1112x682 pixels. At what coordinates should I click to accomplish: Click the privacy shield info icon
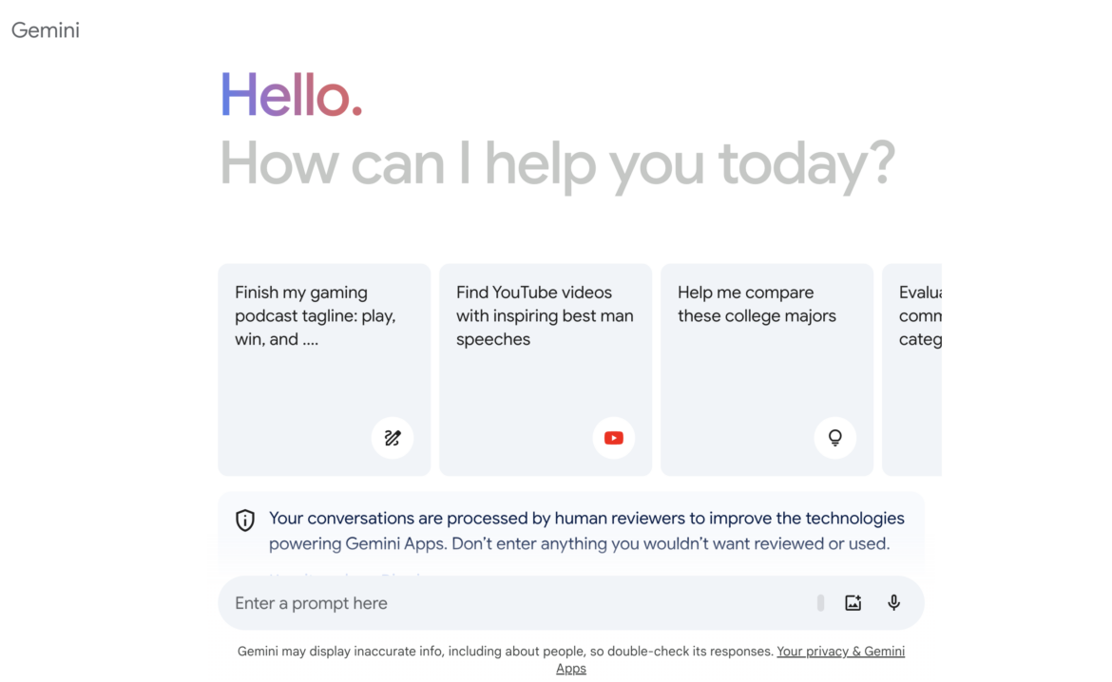point(244,520)
